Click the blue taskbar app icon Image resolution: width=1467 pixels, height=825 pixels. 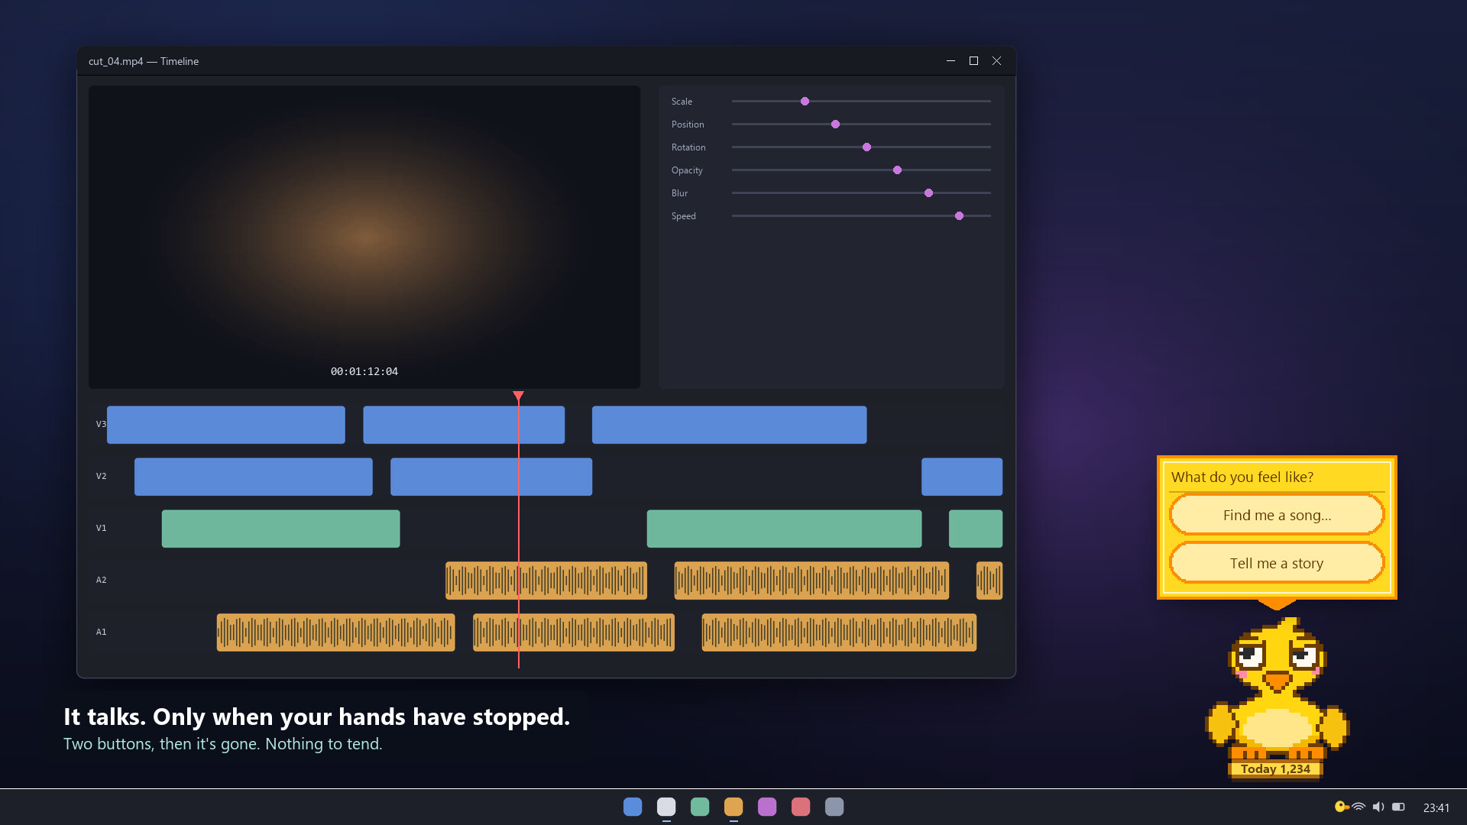tap(633, 807)
